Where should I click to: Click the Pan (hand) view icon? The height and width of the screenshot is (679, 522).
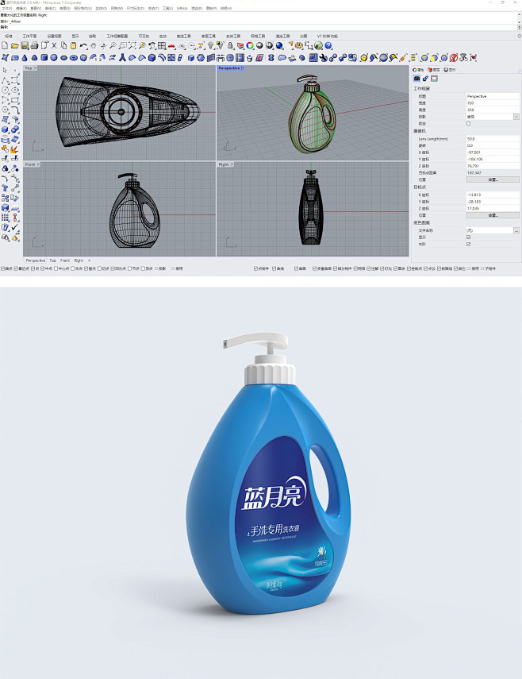(94, 46)
